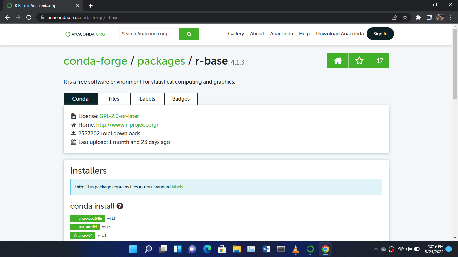The image size is (458, 257).
Task: Open the Wi-Fi network tray icon
Action: point(401,249)
